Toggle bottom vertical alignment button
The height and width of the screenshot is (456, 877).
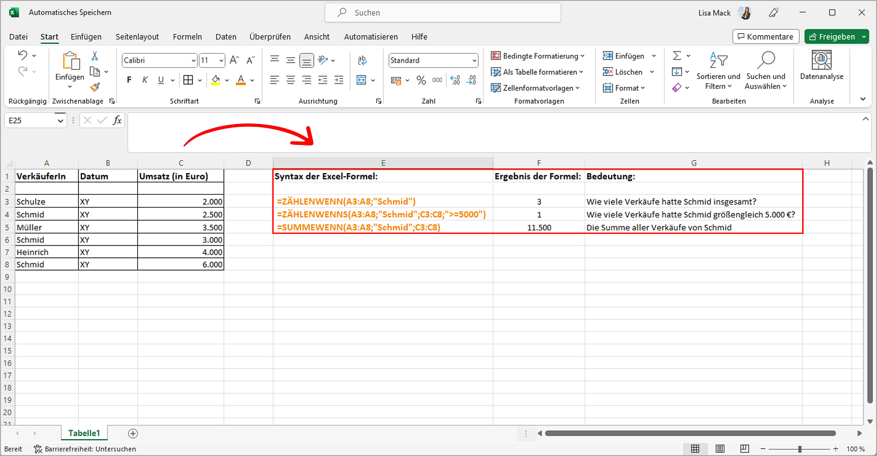coord(306,60)
